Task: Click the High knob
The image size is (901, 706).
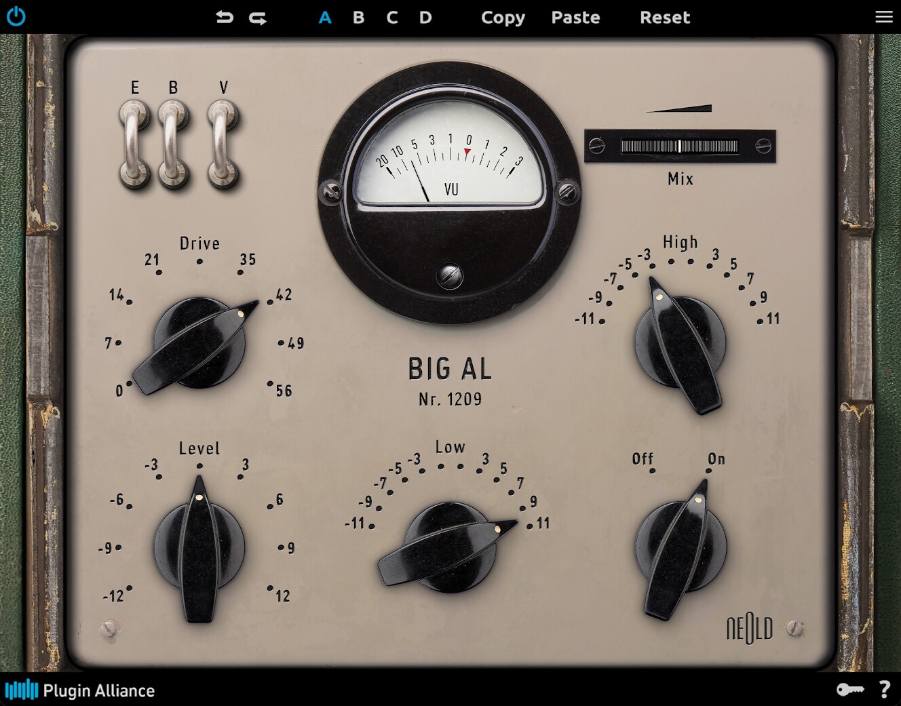Action: (680, 343)
